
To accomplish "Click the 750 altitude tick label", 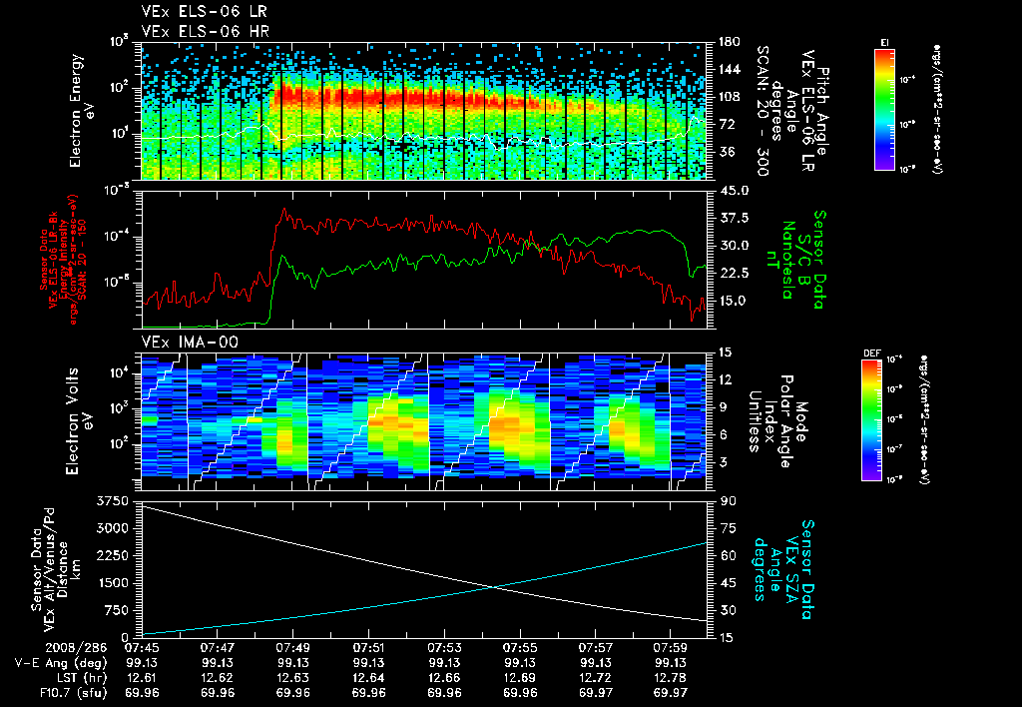I will point(117,610).
